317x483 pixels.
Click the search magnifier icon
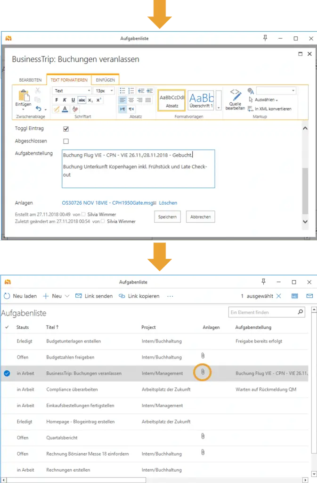[x=301, y=312]
